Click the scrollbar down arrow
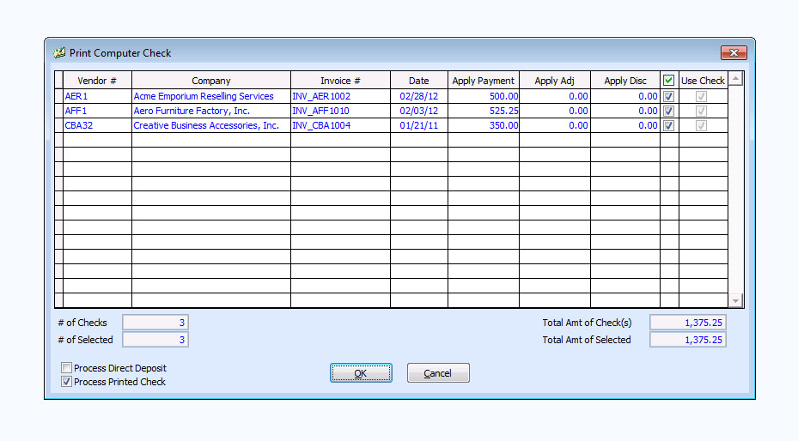The image size is (798, 441). point(735,300)
